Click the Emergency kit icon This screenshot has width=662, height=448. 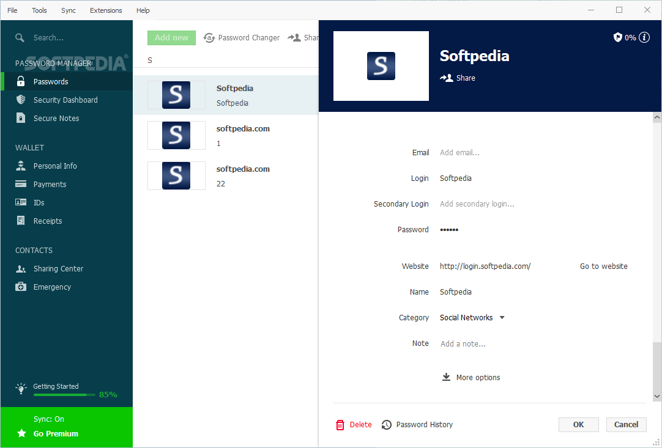coord(21,287)
